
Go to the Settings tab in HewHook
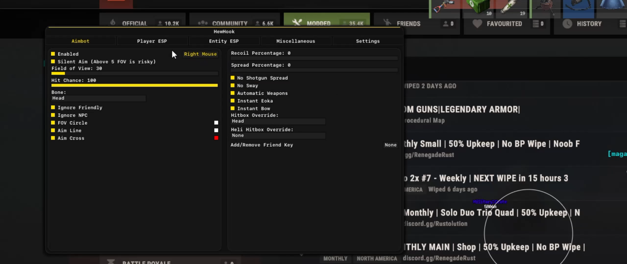coord(368,41)
